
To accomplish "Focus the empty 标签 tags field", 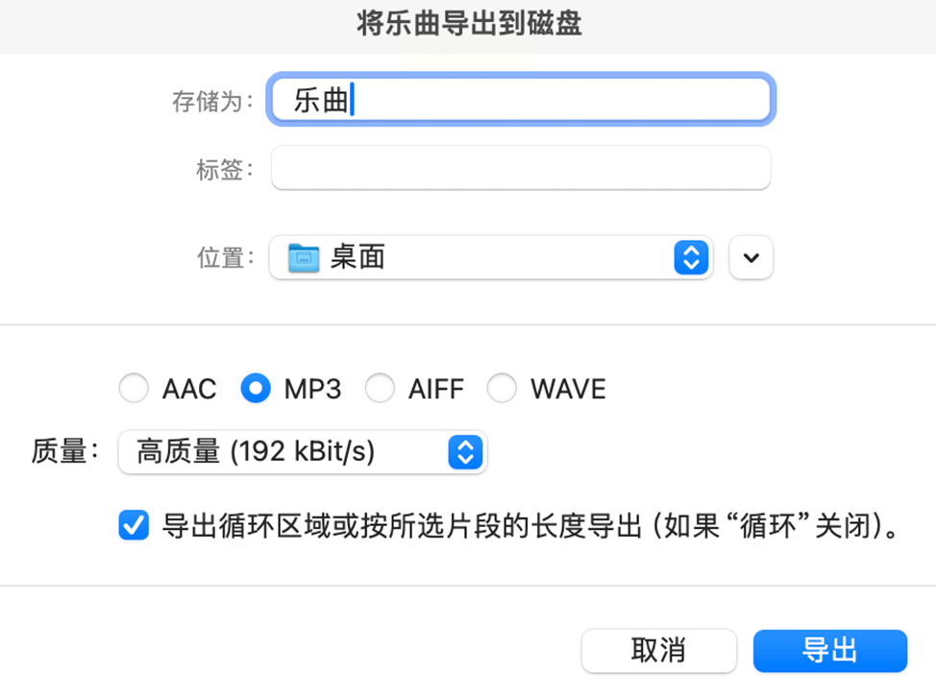I will click(519, 169).
